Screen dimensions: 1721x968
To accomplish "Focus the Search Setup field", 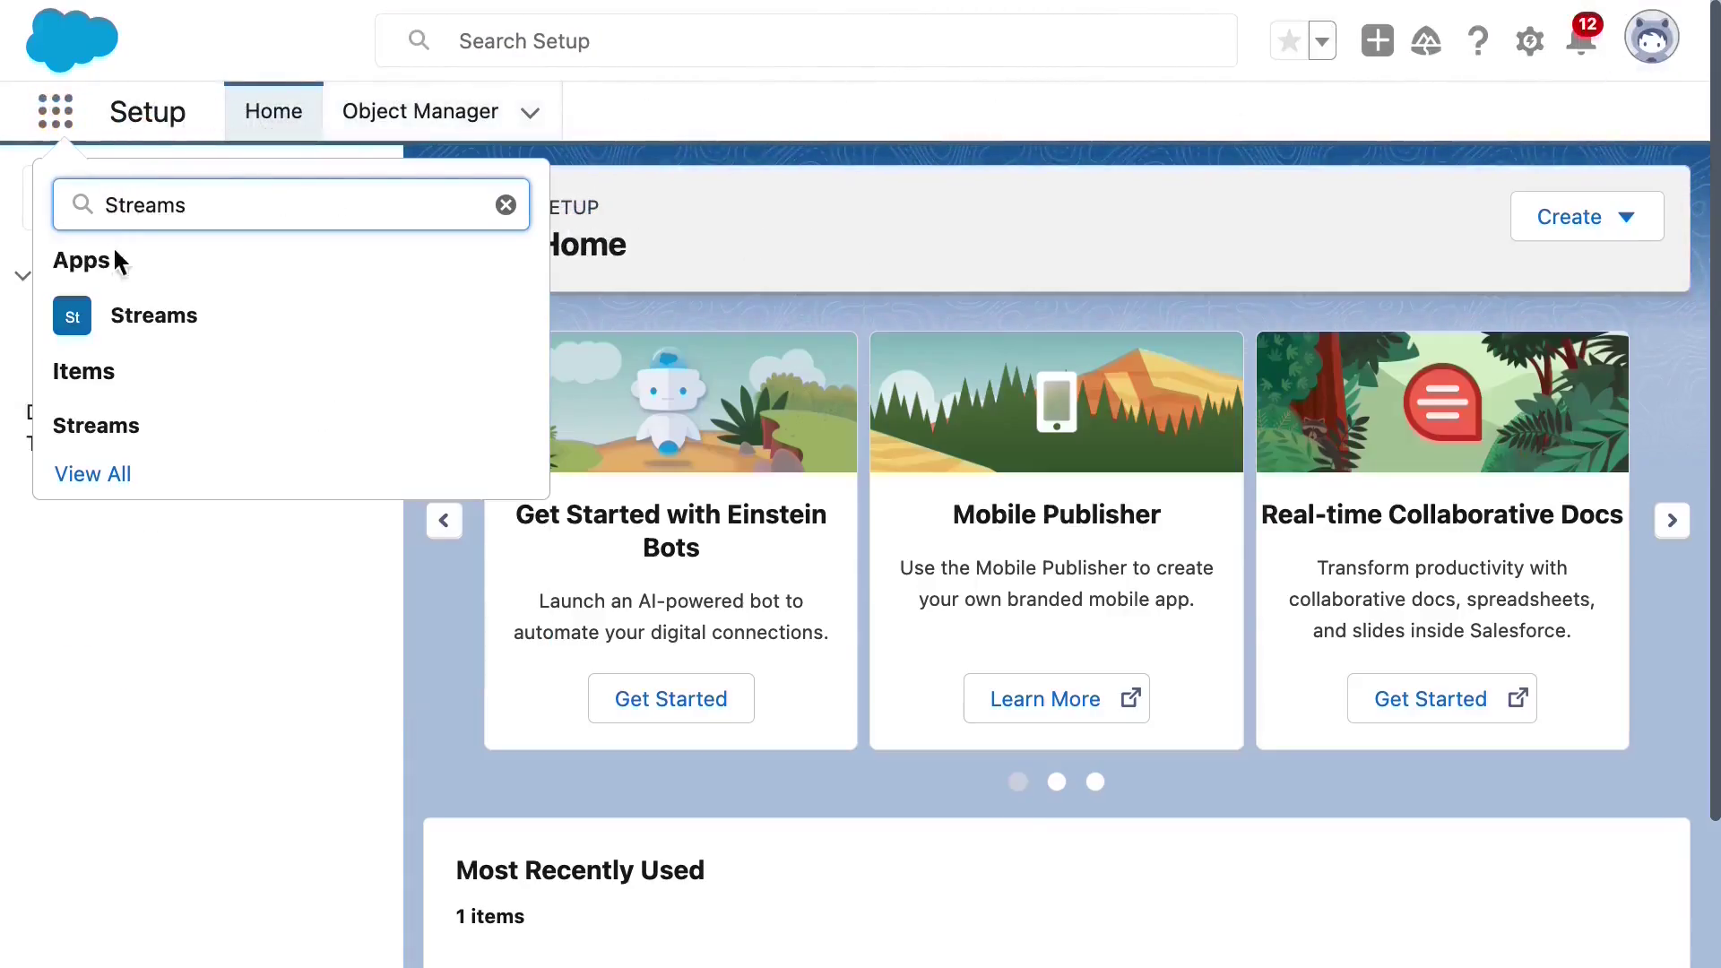I will pos(806,40).
